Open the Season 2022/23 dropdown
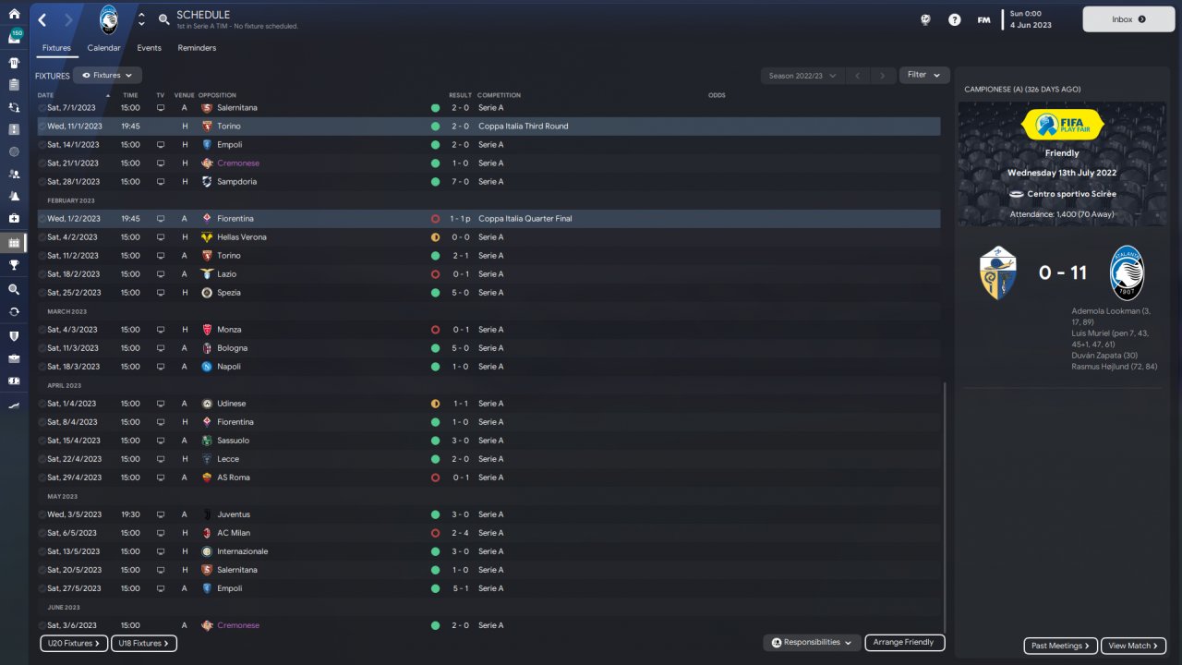1182x665 pixels. [x=802, y=76]
